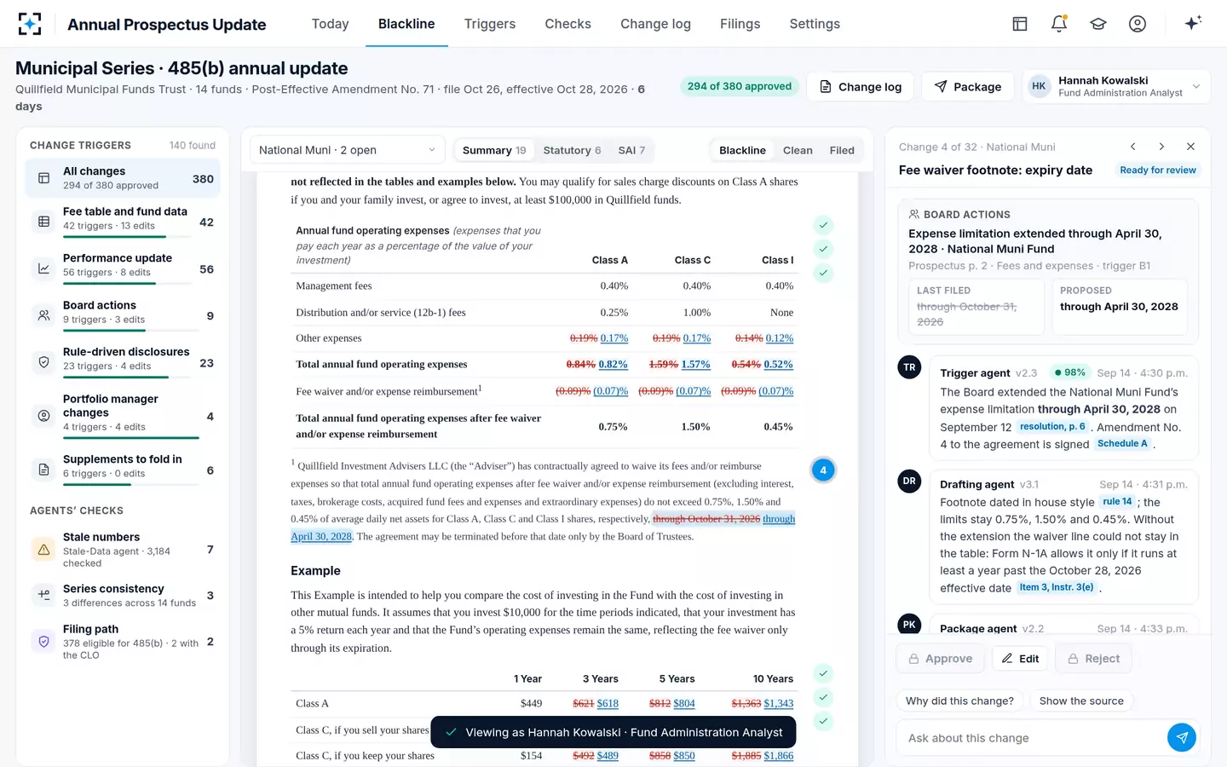Open the Supplements to fold in document icon
This screenshot has height=767, width=1227.
click(43, 470)
